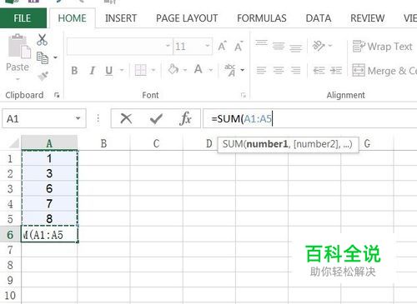
Task: Open the Copy dropdown arrow
Action: coord(55,57)
